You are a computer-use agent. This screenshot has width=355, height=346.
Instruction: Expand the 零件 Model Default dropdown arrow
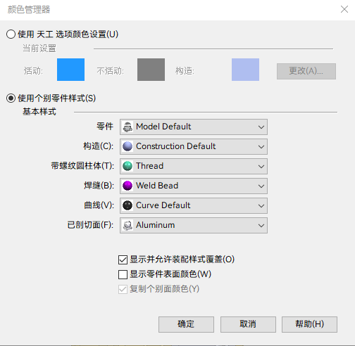(261, 127)
